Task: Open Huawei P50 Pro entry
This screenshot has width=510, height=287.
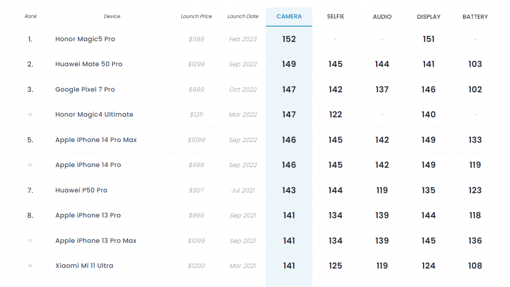Action: (81, 190)
